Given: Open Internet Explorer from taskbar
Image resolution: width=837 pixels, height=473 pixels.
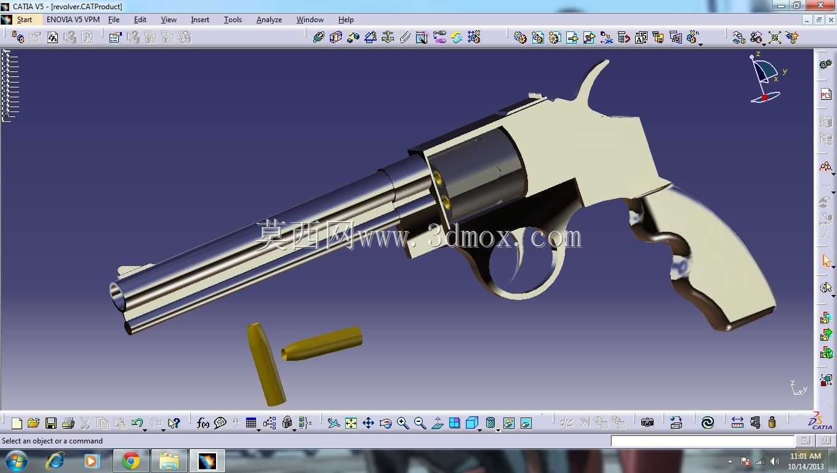Looking at the screenshot, I should pos(55,461).
